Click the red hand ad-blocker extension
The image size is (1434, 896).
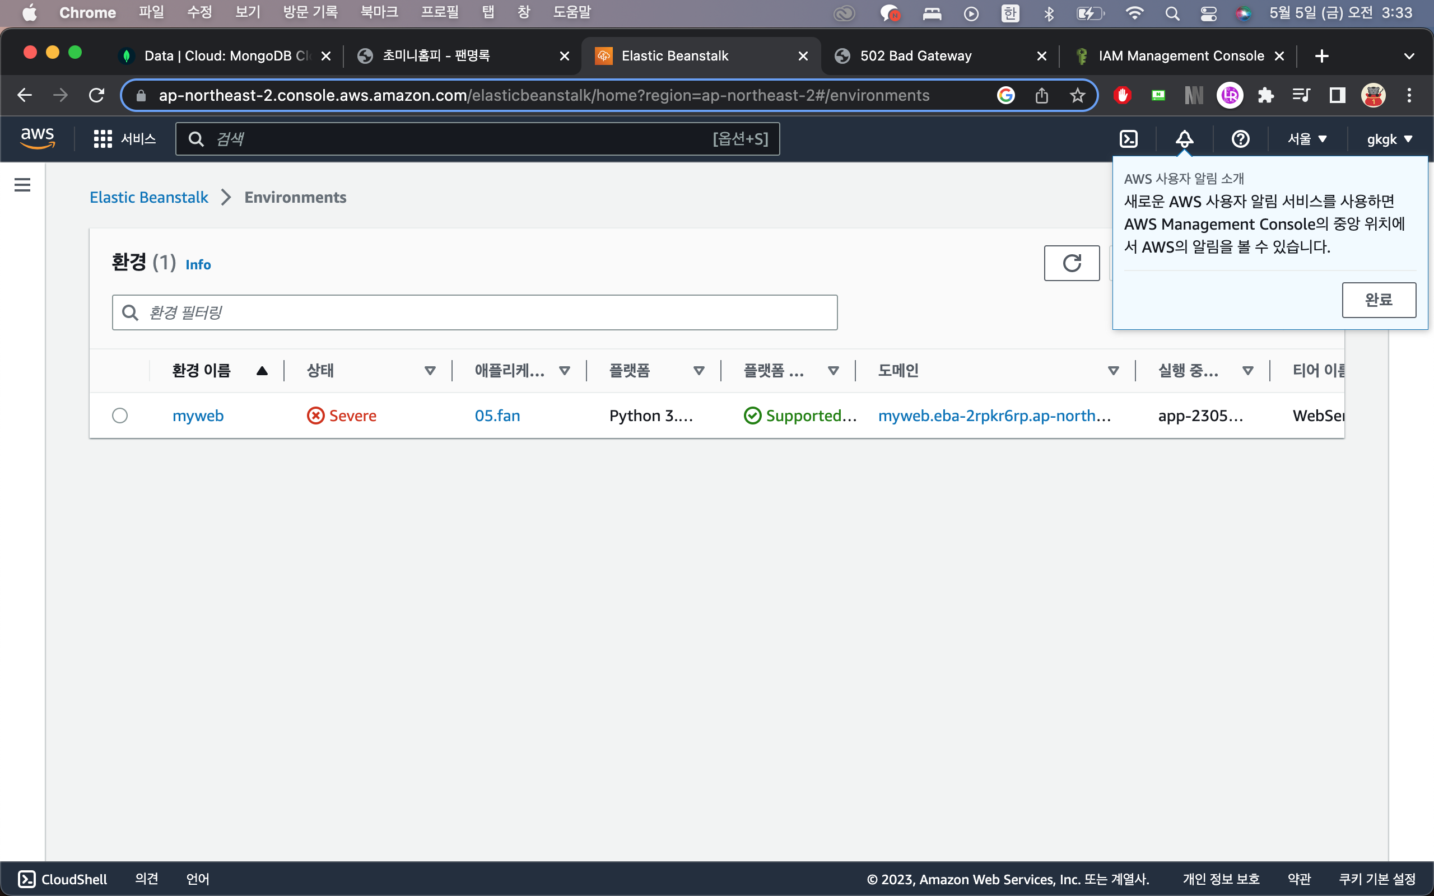pos(1122,95)
